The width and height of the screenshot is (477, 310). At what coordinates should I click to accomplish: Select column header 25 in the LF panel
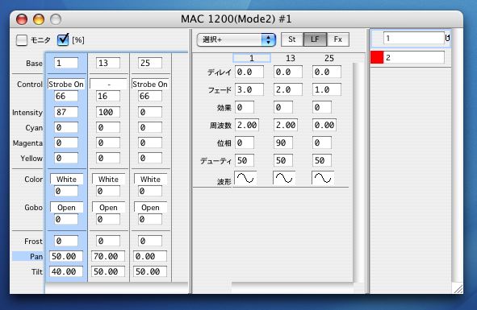329,58
